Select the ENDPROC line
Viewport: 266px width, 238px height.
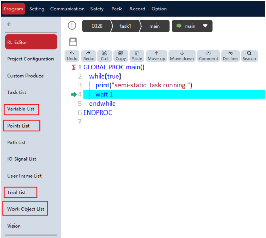[98, 112]
